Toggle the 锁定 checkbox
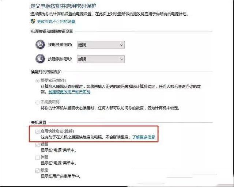This screenshot has width=234, height=187. 37,171
